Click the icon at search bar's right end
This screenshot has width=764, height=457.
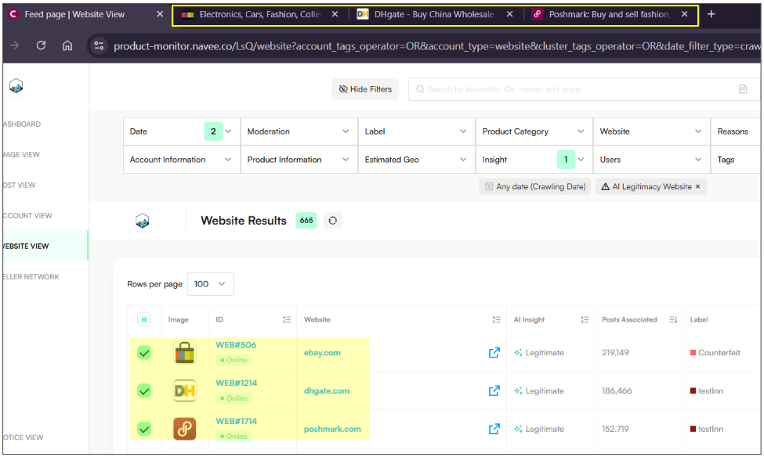pyautogui.click(x=743, y=89)
